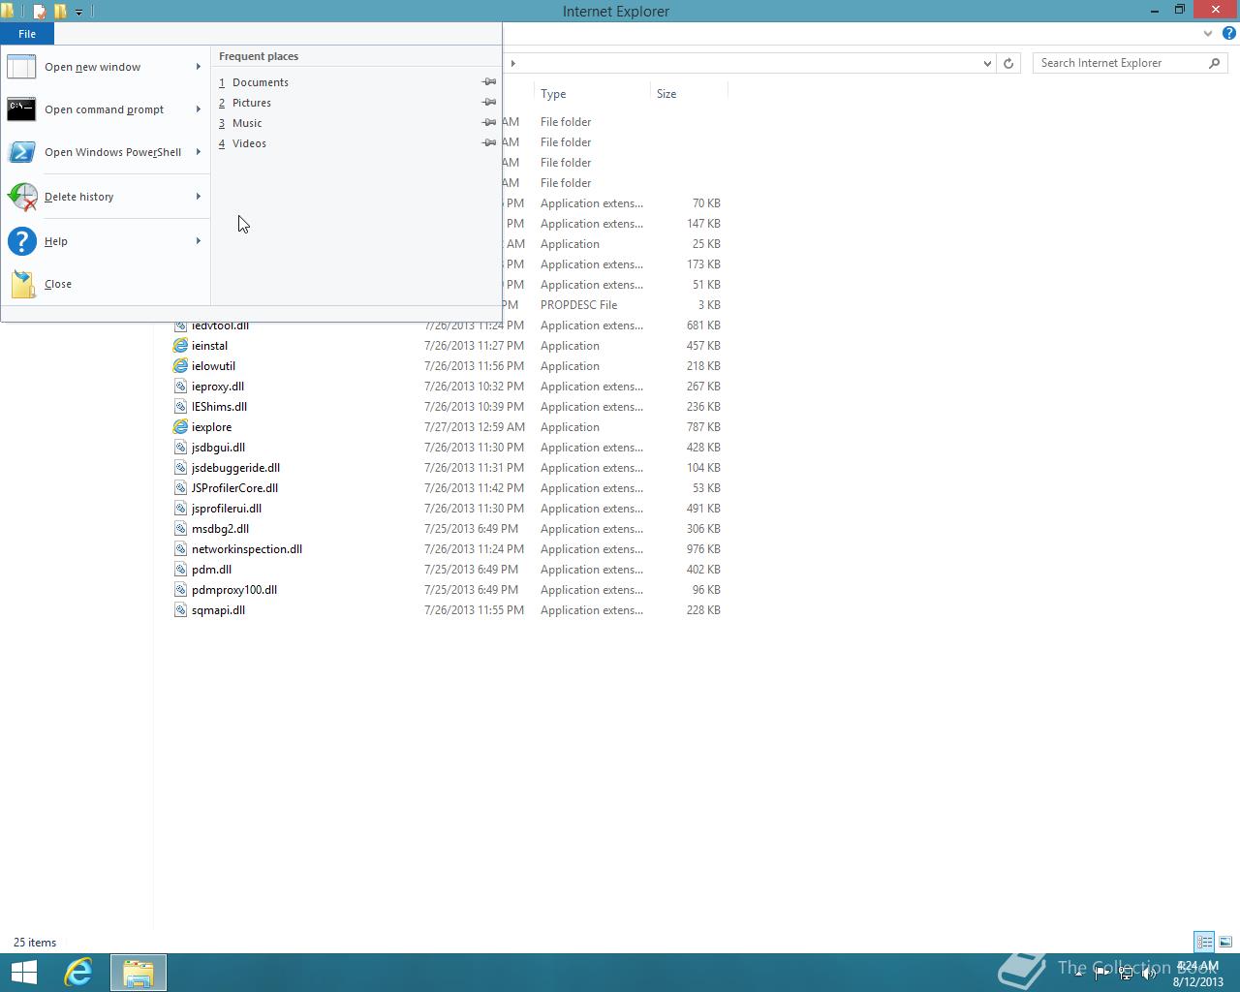The image size is (1240, 992).
Task: Select jsdebuggeride.dll in the file list
Action: pos(235,468)
